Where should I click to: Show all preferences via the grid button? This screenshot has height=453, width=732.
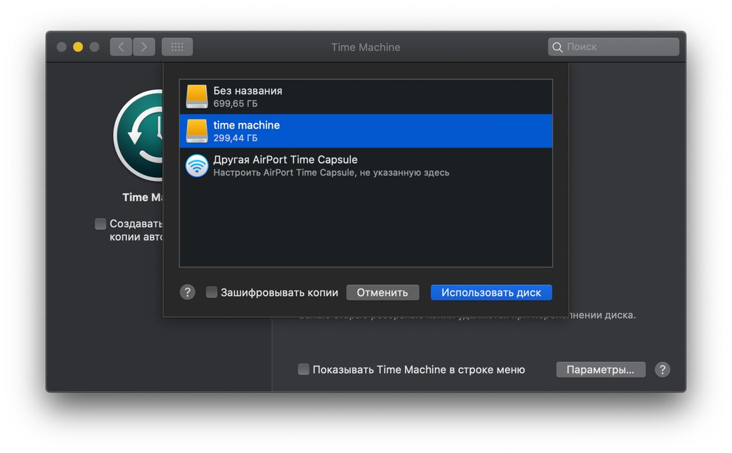(177, 47)
